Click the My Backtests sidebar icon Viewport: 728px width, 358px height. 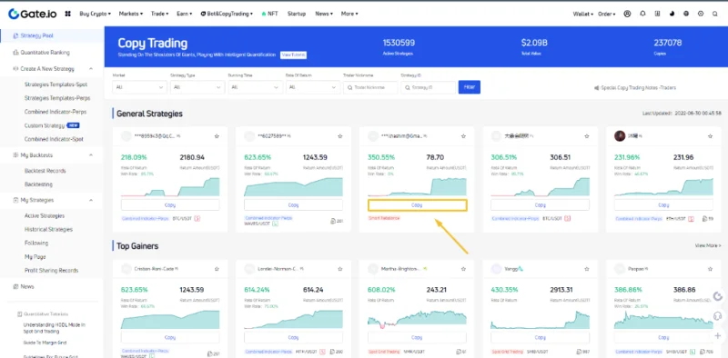coord(15,154)
